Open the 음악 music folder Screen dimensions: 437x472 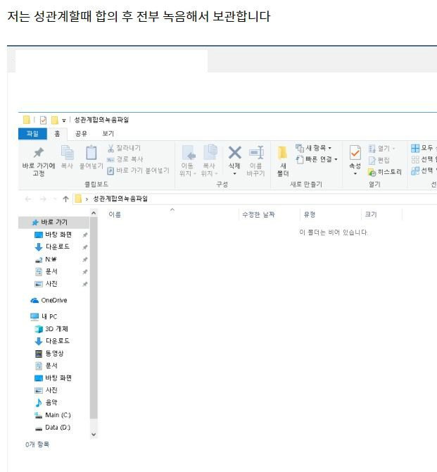coord(51,402)
